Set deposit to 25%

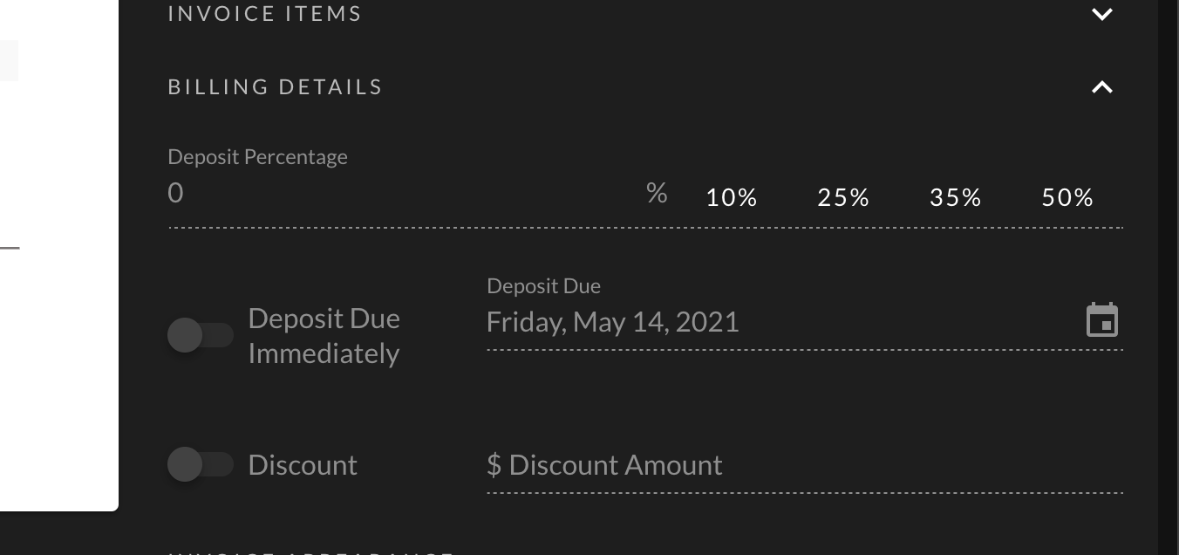(843, 198)
